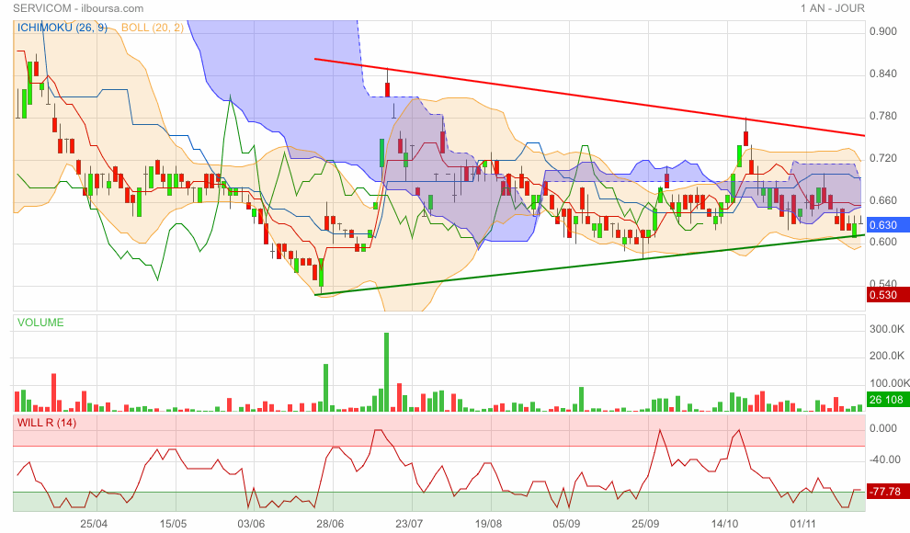Click the blue 0.630 current price tag
Screen dimensions: 910x533
pyautogui.click(x=887, y=225)
